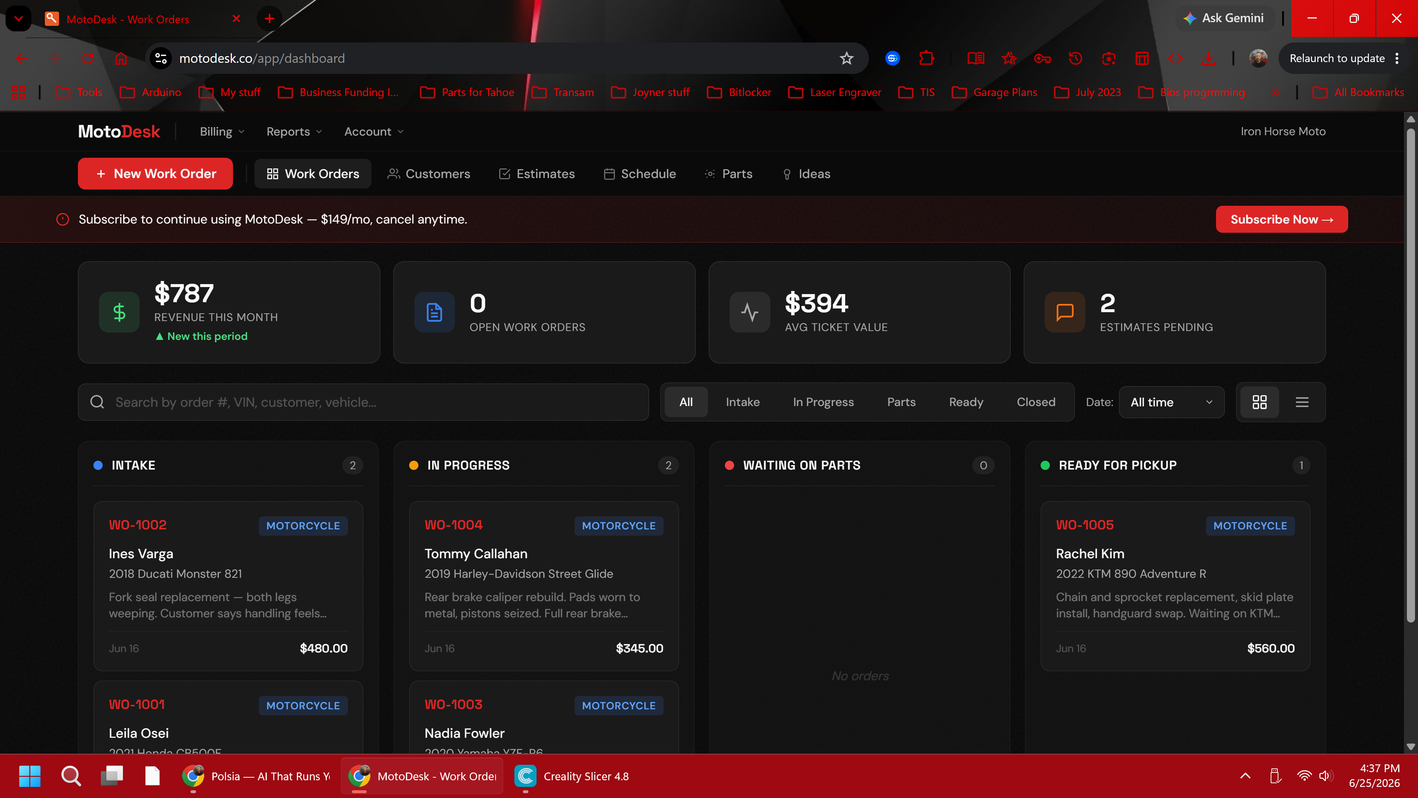Expand the Account menu
The width and height of the screenshot is (1418, 798).
point(374,132)
